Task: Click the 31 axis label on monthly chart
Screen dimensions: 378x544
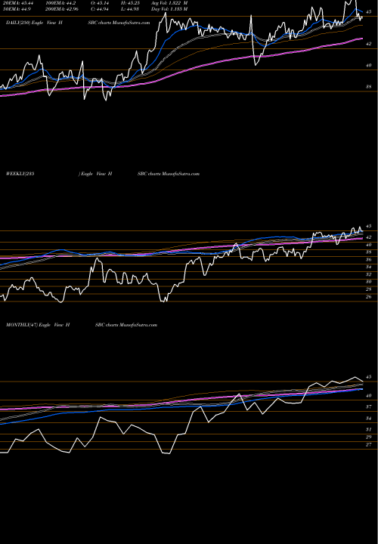Action: click(369, 429)
